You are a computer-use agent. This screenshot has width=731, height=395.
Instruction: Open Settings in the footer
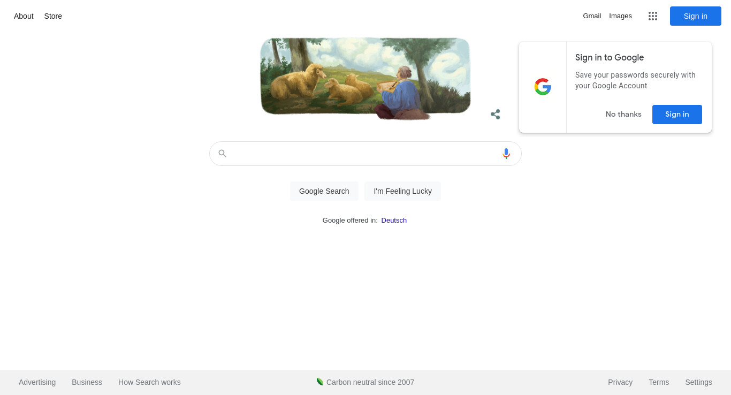[698, 382]
